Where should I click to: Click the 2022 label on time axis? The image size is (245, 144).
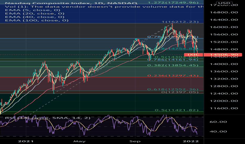(191, 141)
